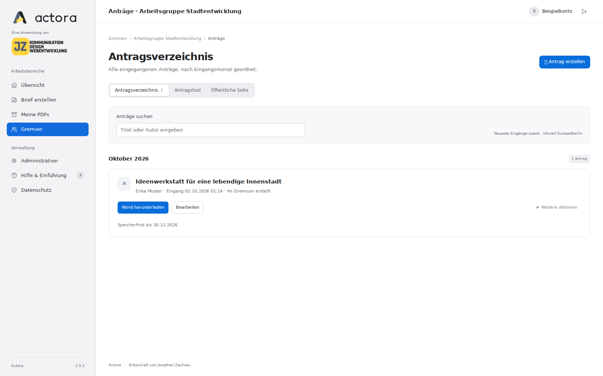Select Gremien in the sidebar
This screenshot has height=376, width=603.
click(47, 129)
